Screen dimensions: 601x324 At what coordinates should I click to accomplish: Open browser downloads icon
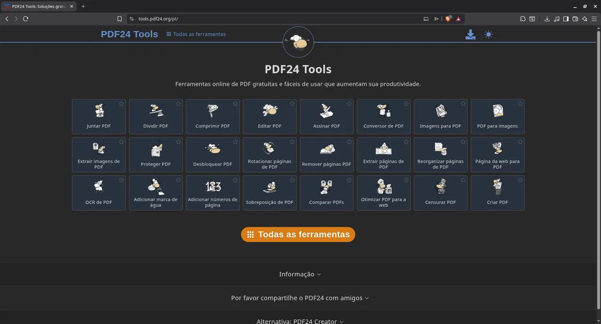pos(547,19)
